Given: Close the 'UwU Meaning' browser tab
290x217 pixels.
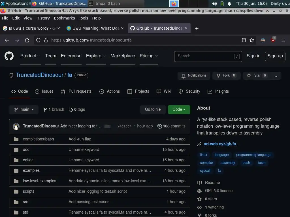Looking at the screenshot, I should pos(122,29).
